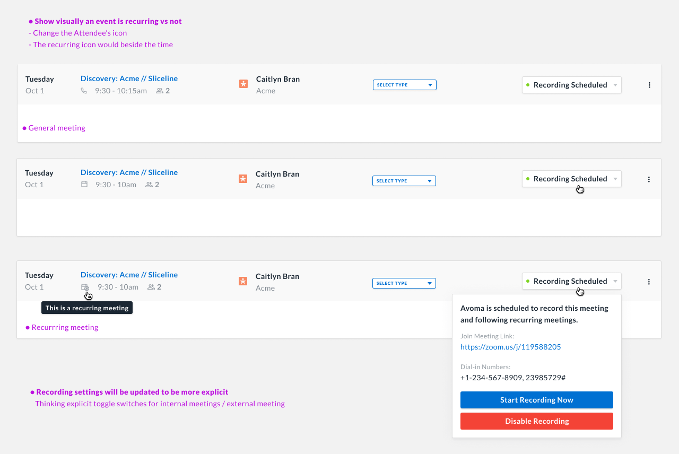Collapse Recording Scheduled above the open popup
Image resolution: width=679 pixels, height=454 pixels.
pos(572,281)
